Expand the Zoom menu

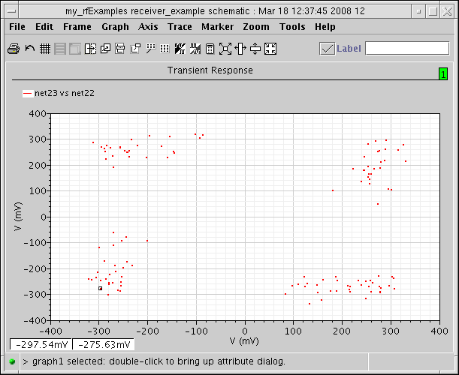click(x=255, y=26)
